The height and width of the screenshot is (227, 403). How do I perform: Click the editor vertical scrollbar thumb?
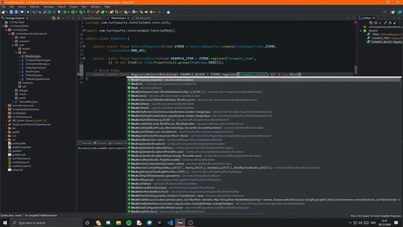[x=356, y=70]
